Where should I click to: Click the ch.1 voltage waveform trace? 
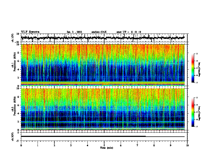click(x=103, y=38)
